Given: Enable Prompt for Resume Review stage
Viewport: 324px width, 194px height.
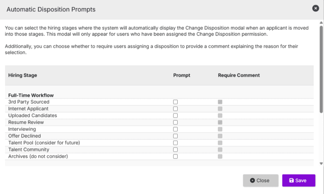Looking at the screenshot, I should [176, 122].
